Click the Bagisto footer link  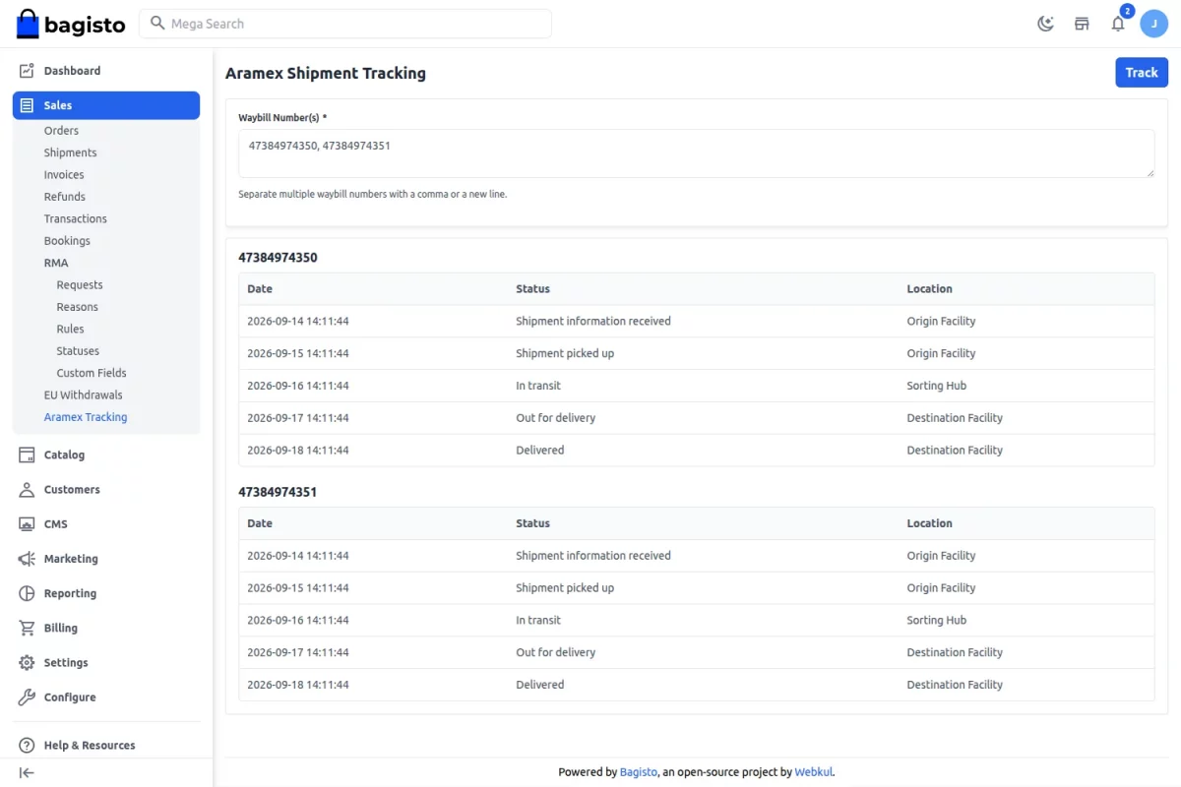coord(639,772)
